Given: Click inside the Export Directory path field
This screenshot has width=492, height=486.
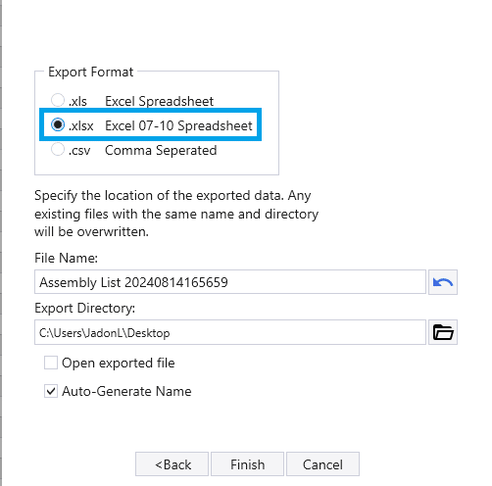Looking at the screenshot, I should 230,332.
